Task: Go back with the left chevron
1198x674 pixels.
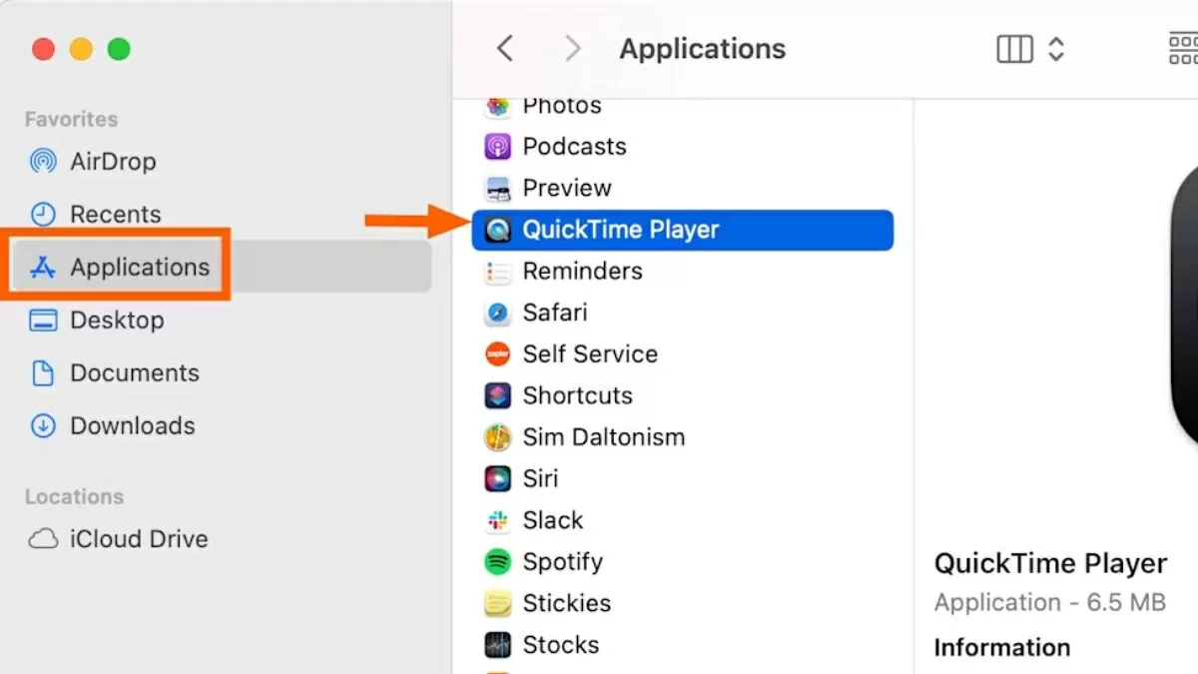Action: [x=505, y=48]
